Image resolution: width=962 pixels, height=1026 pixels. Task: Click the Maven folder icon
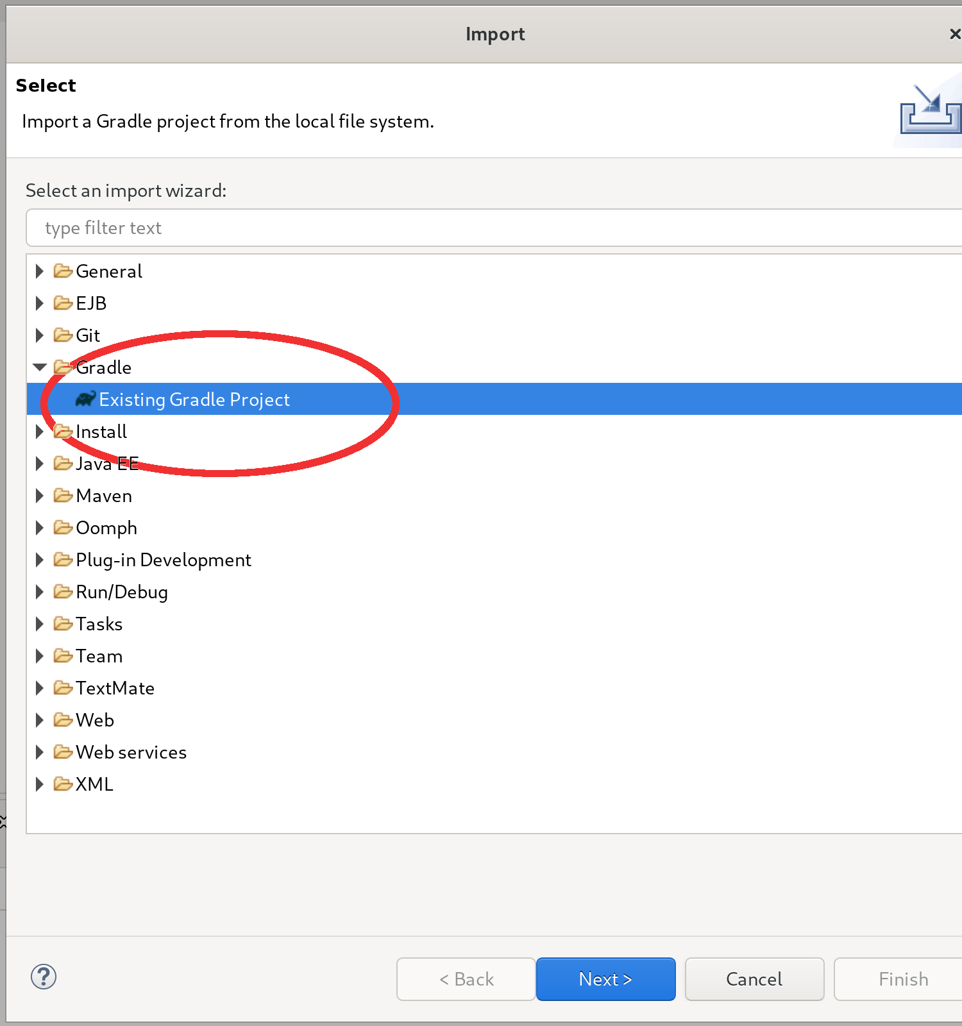coord(63,496)
